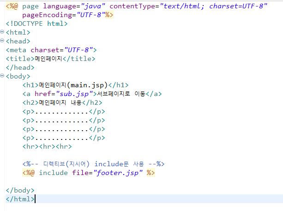The image size is (283, 211).
Task: Click the language="java" attribute text
Action: [x=74, y=6]
